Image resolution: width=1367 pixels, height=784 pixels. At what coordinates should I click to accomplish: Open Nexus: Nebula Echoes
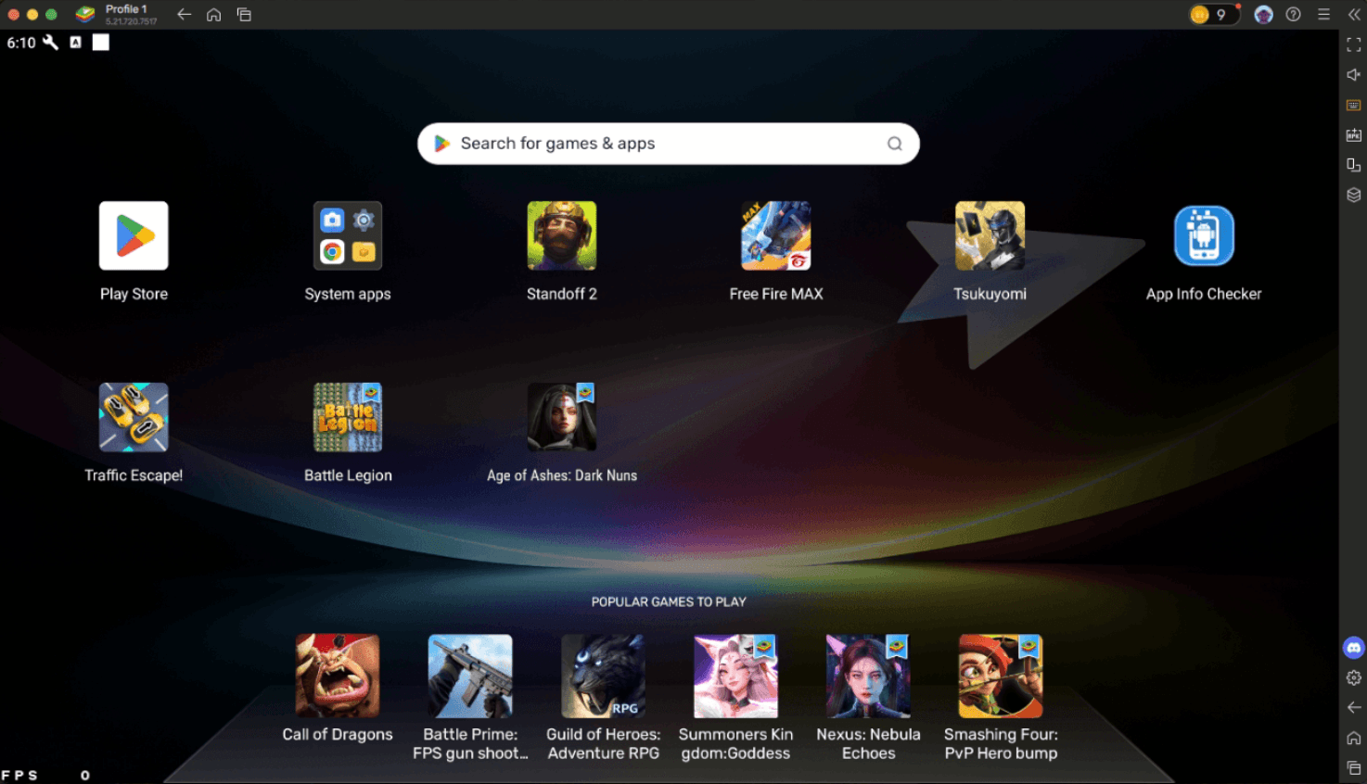tap(868, 676)
